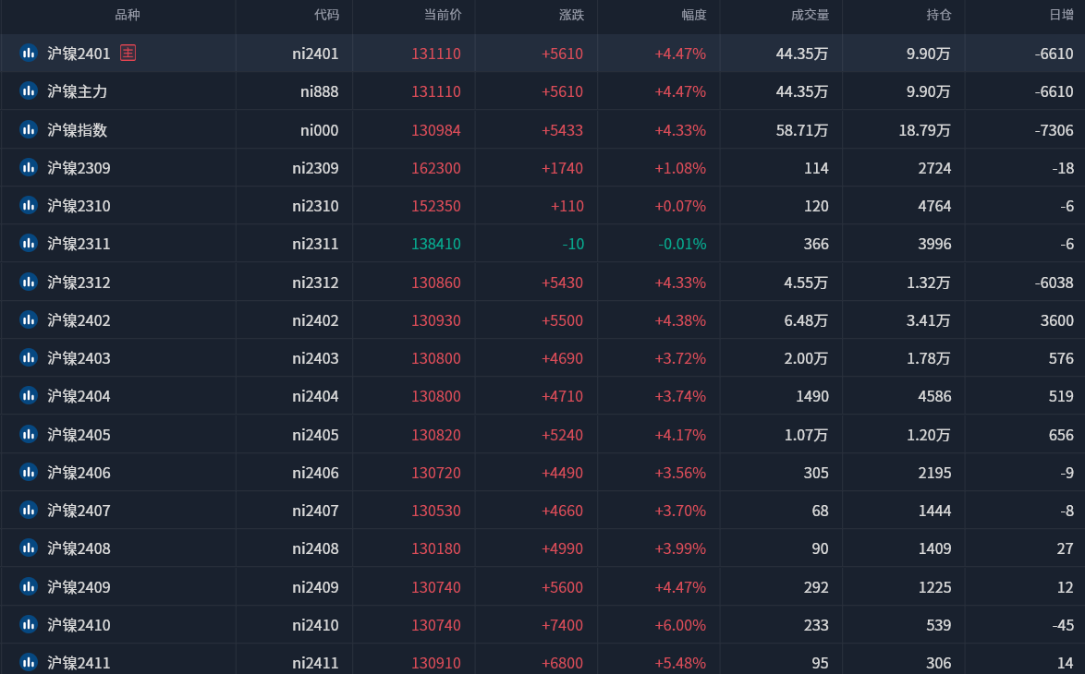The image size is (1085, 674).
Task: Open the chart icon for 沪镍2402
Action: pyautogui.click(x=29, y=320)
